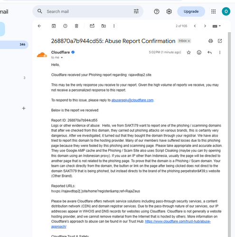Remove the Inbox label tag

(x=189, y=41)
